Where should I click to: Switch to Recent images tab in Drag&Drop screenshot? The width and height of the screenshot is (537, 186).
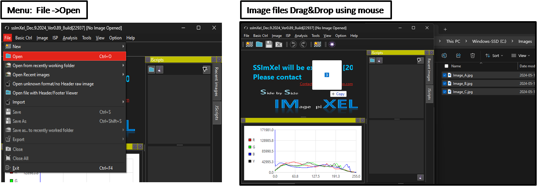click(x=429, y=70)
